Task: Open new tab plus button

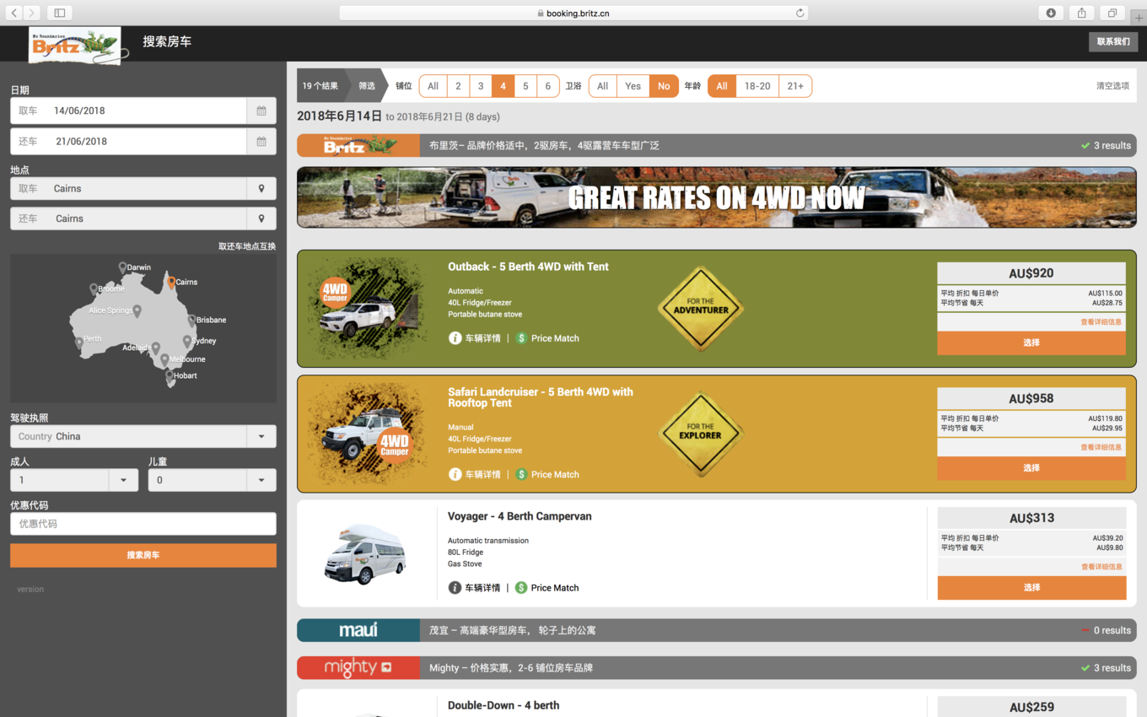Action: click(x=1139, y=18)
